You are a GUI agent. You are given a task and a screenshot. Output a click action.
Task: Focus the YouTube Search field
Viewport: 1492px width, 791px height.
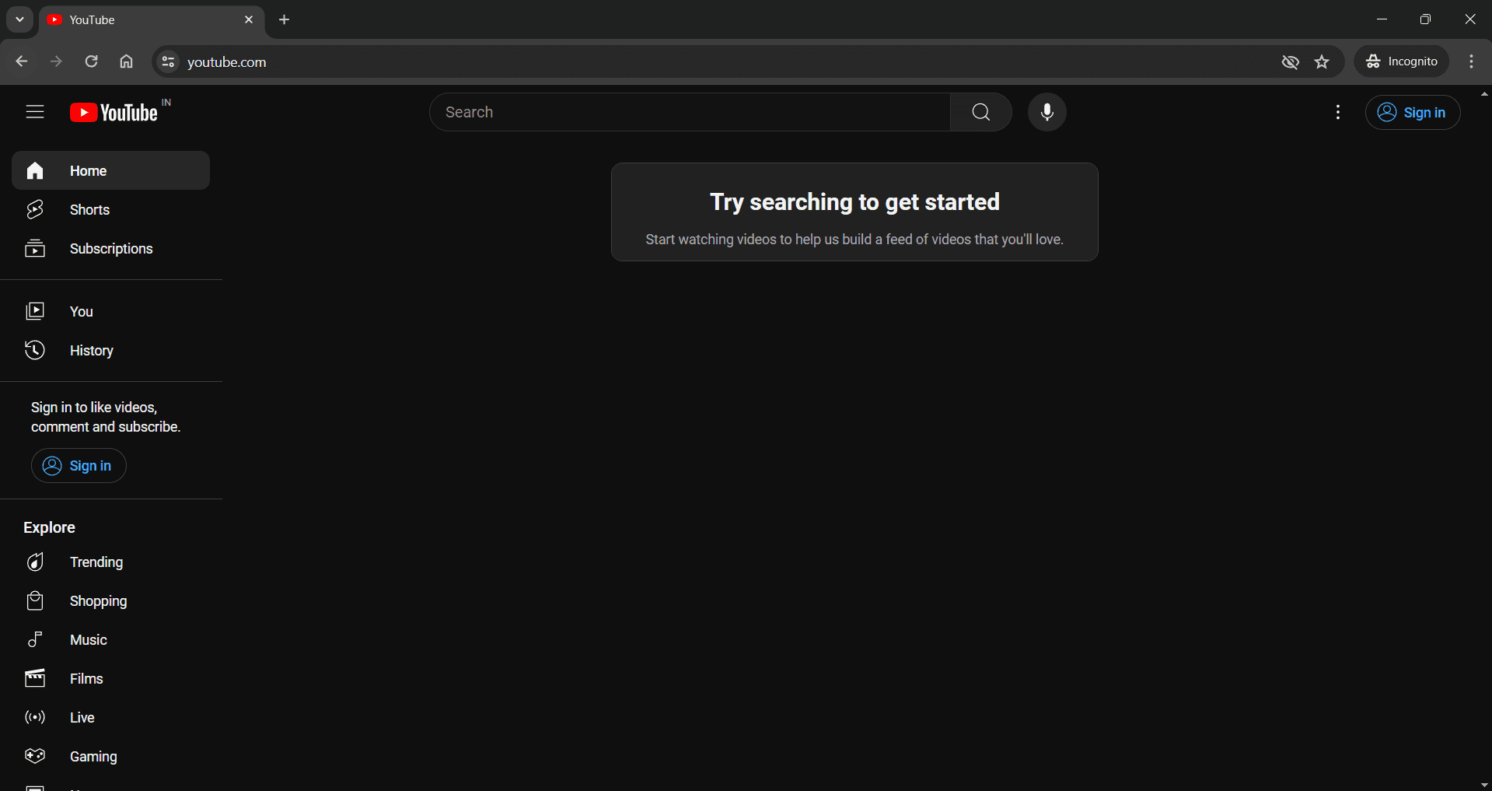[690, 112]
